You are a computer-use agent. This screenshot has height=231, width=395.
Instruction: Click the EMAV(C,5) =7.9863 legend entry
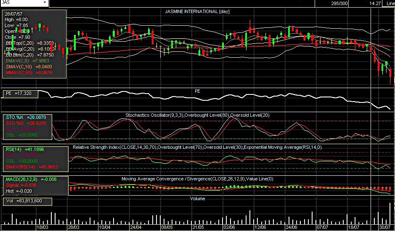click(27, 61)
